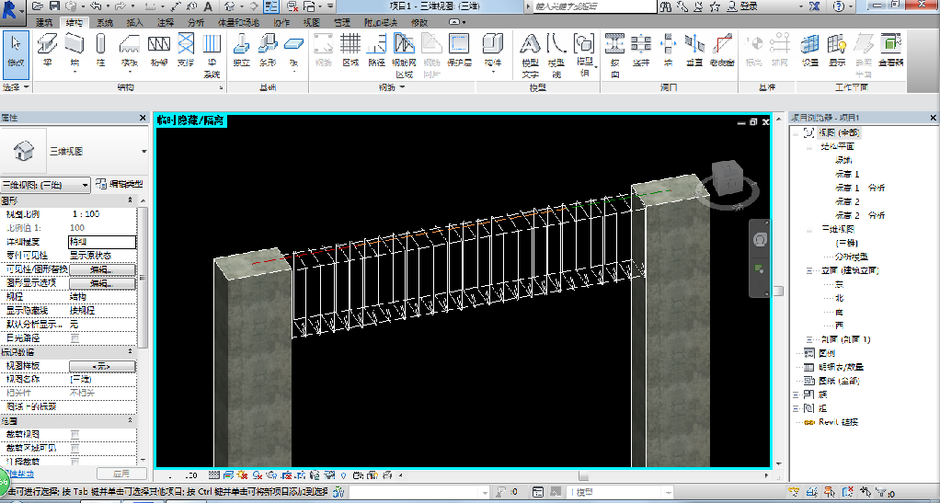Click the 详细程度 value field
Viewport: 940px width, 503px height.
pyautogui.click(x=101, y=242)
